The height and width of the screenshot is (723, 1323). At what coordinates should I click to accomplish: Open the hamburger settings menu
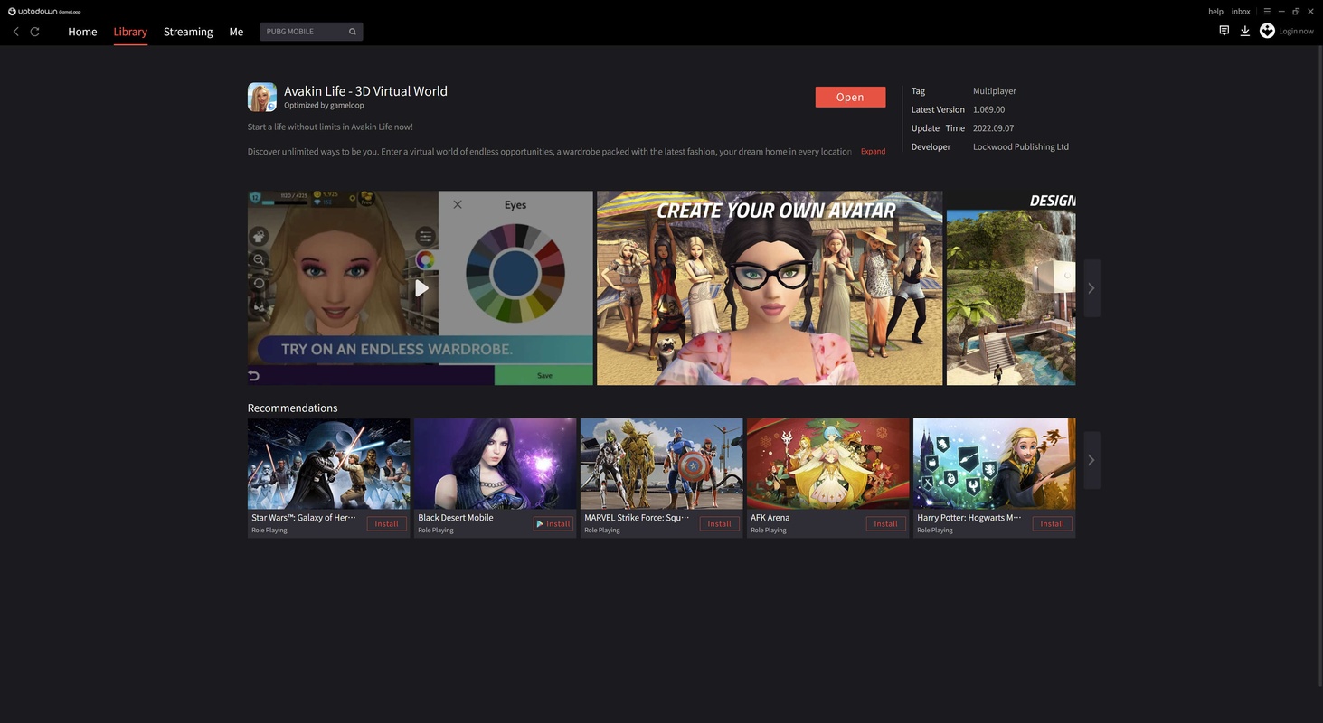pyautogui.click(x=1267, y=12)
